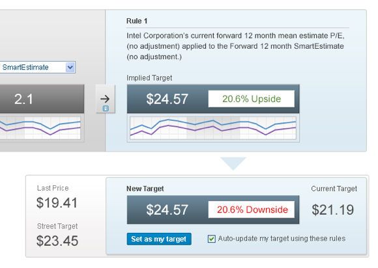Click the Rule 1 heading

[137, 21]
